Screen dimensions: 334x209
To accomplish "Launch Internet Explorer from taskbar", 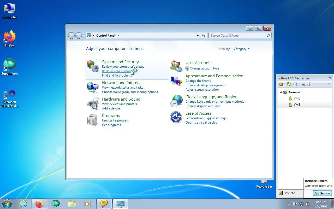I will (x=23, y=204).
